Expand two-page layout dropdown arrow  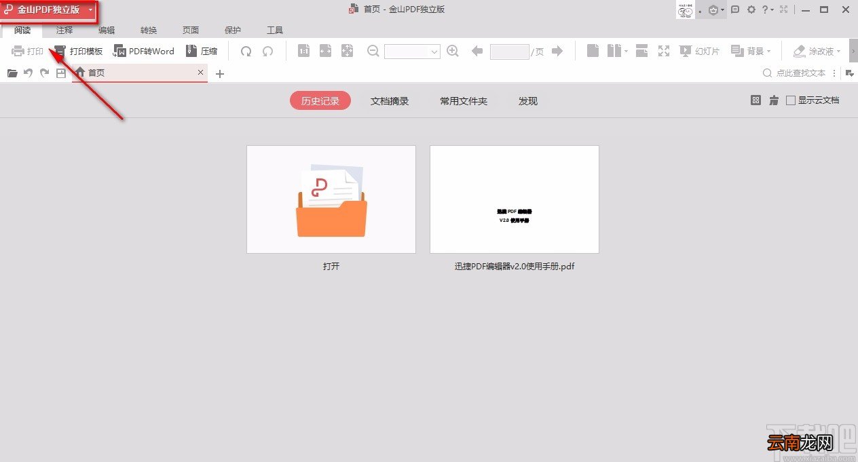tap(626, 51)
